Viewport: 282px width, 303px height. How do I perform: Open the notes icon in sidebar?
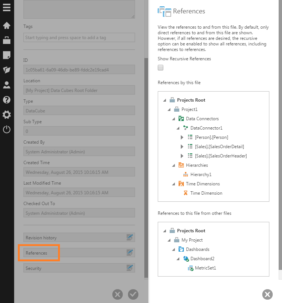pyautogui.click(x=7, y=55)
